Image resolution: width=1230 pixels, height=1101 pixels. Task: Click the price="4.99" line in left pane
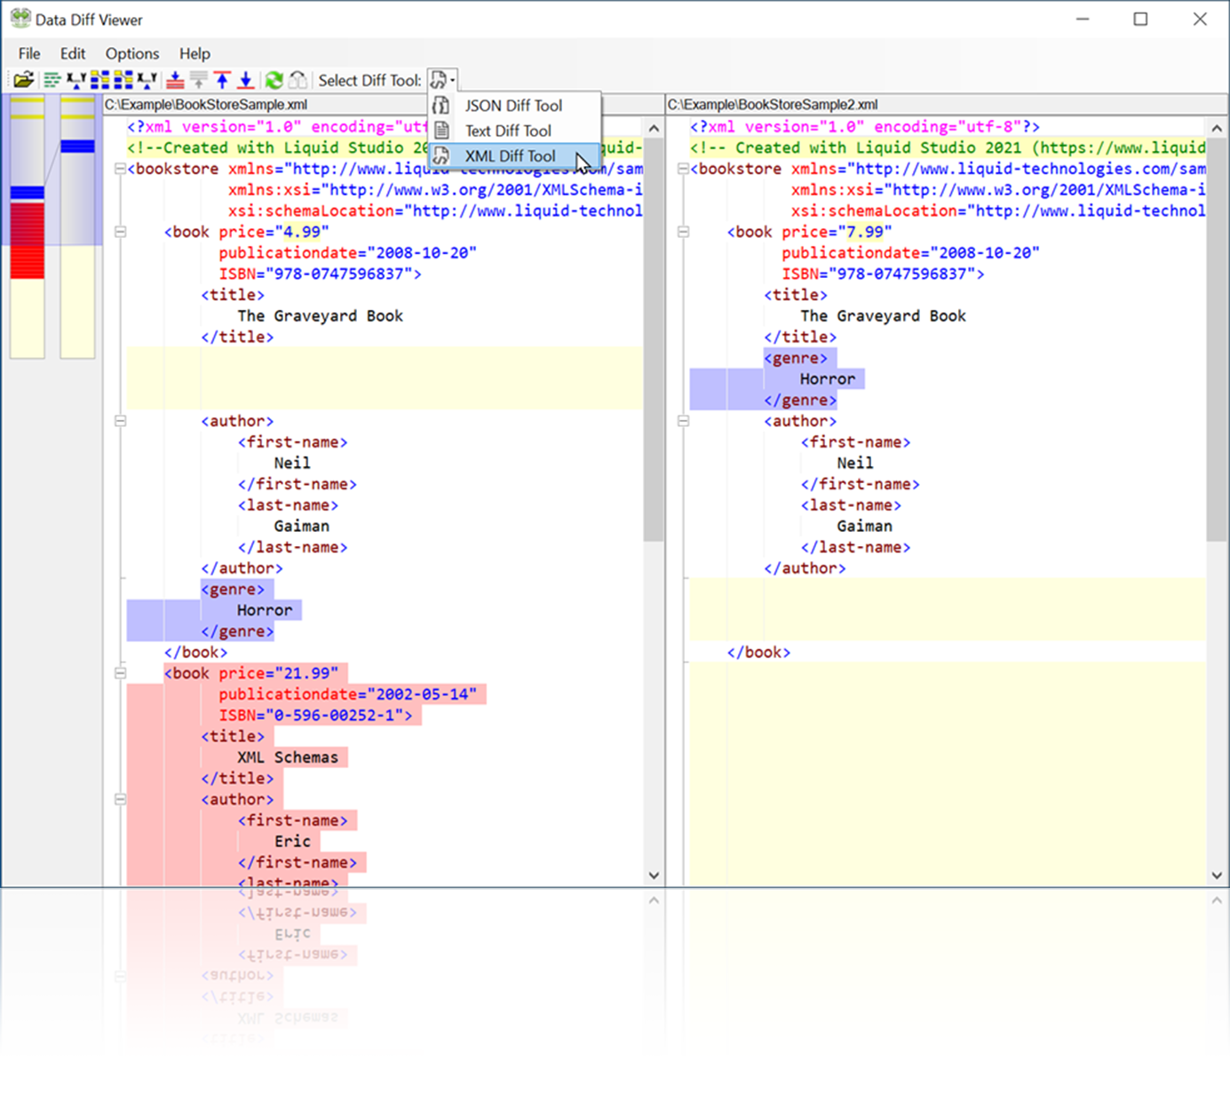pos(246,232)
